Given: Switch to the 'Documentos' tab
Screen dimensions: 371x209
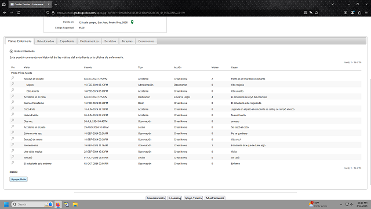Looking at the screenshot, I should click(146, 41).
